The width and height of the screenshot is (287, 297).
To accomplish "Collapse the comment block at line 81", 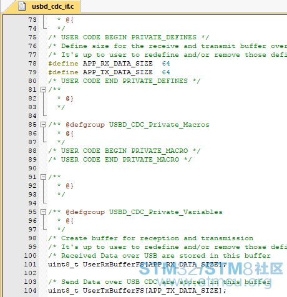I will 43,90.
